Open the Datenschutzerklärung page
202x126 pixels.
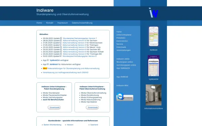(x=82, y=23)
